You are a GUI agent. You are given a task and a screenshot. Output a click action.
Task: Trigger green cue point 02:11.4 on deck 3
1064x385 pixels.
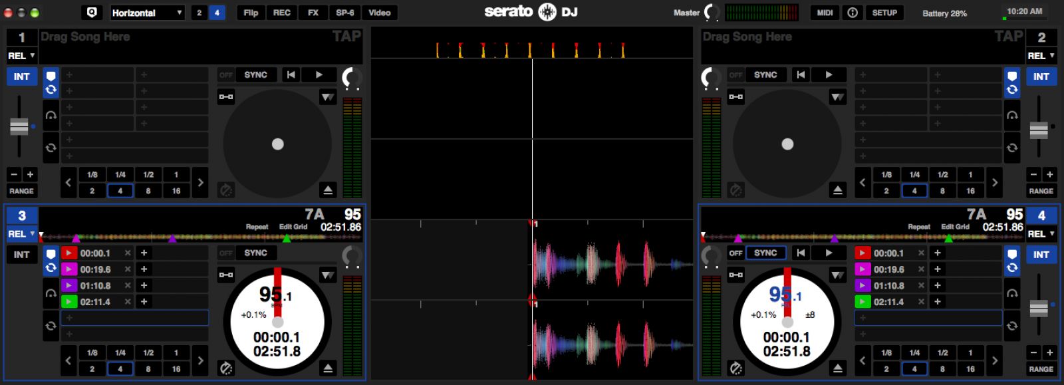(x=69, y=301)
